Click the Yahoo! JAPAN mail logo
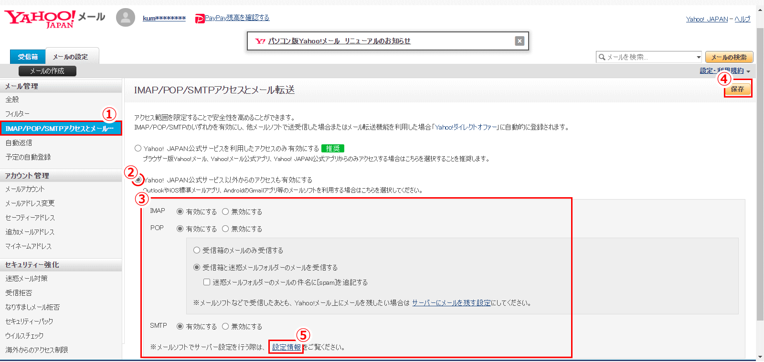 55,19
